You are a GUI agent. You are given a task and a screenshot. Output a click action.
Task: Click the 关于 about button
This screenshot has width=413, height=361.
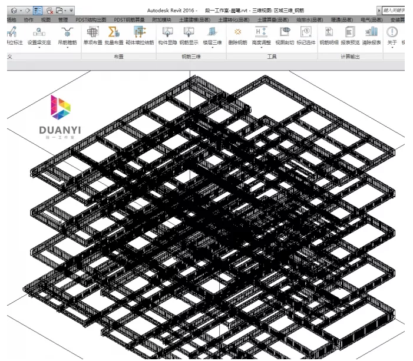(392, 35)
